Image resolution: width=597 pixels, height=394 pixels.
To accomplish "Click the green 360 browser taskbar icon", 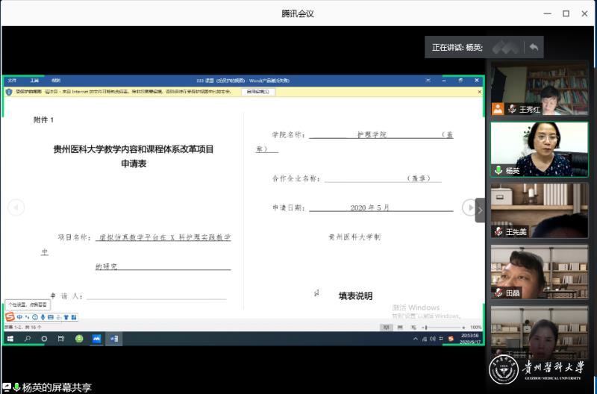I will click(x=79, y=339).
